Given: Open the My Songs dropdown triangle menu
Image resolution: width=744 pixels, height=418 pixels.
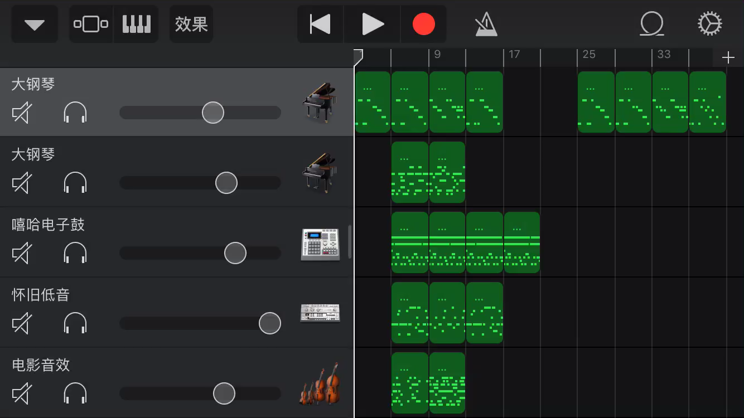Looking at the screenshot, I should click(x=35, y=25).
